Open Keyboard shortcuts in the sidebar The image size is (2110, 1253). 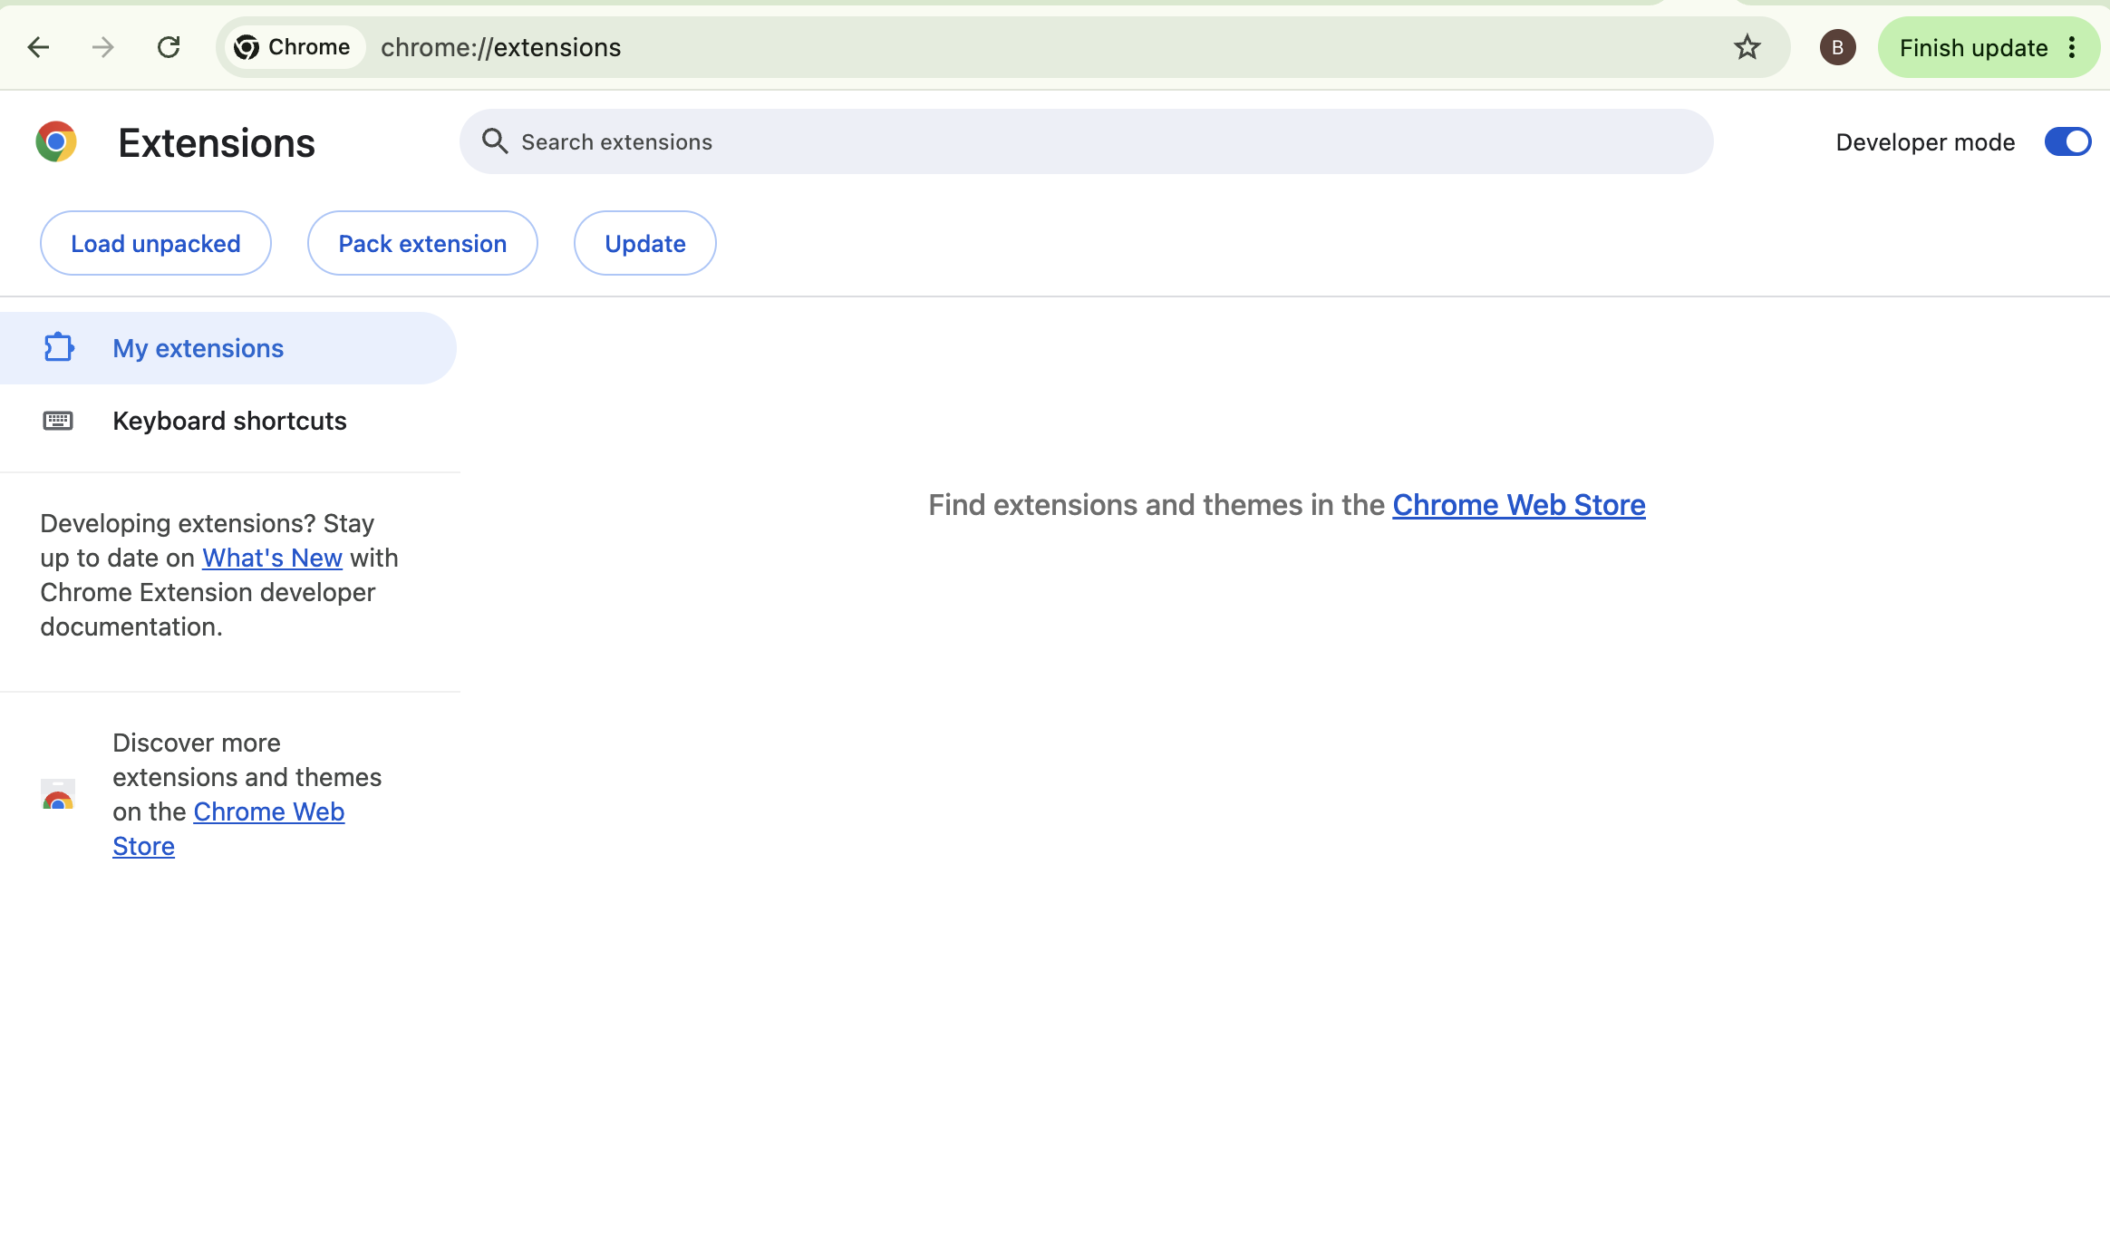click(x=227, y=421)
